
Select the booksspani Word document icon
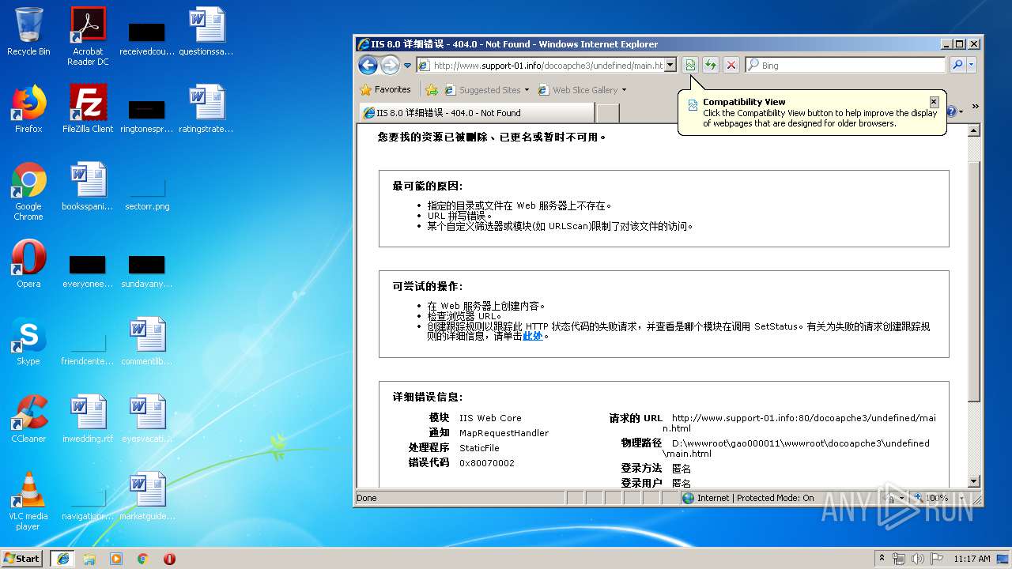tap(88, 187)
